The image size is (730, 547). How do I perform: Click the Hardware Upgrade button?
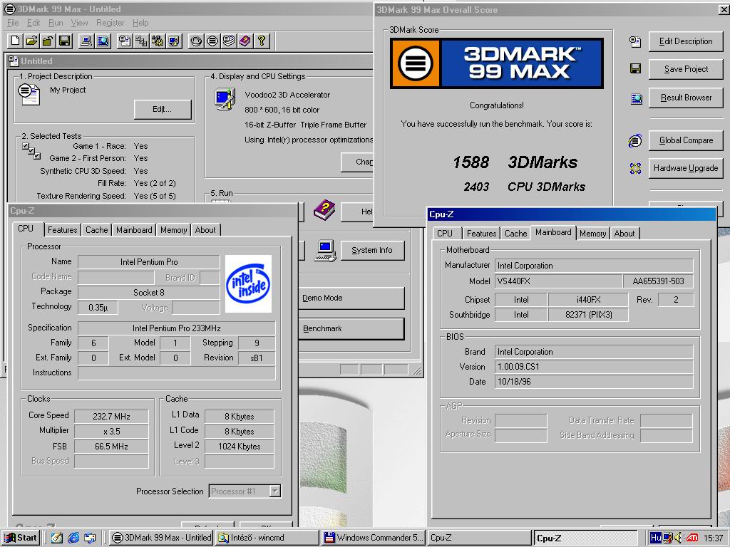[x=686, y=168]
